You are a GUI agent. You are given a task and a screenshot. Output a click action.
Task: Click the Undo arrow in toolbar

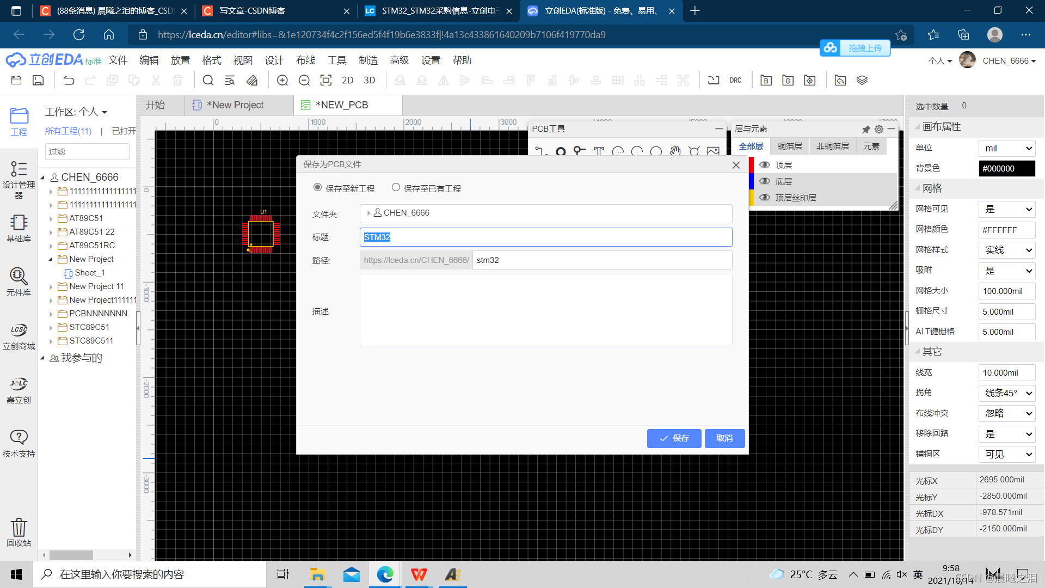click(x=69, y=81)
